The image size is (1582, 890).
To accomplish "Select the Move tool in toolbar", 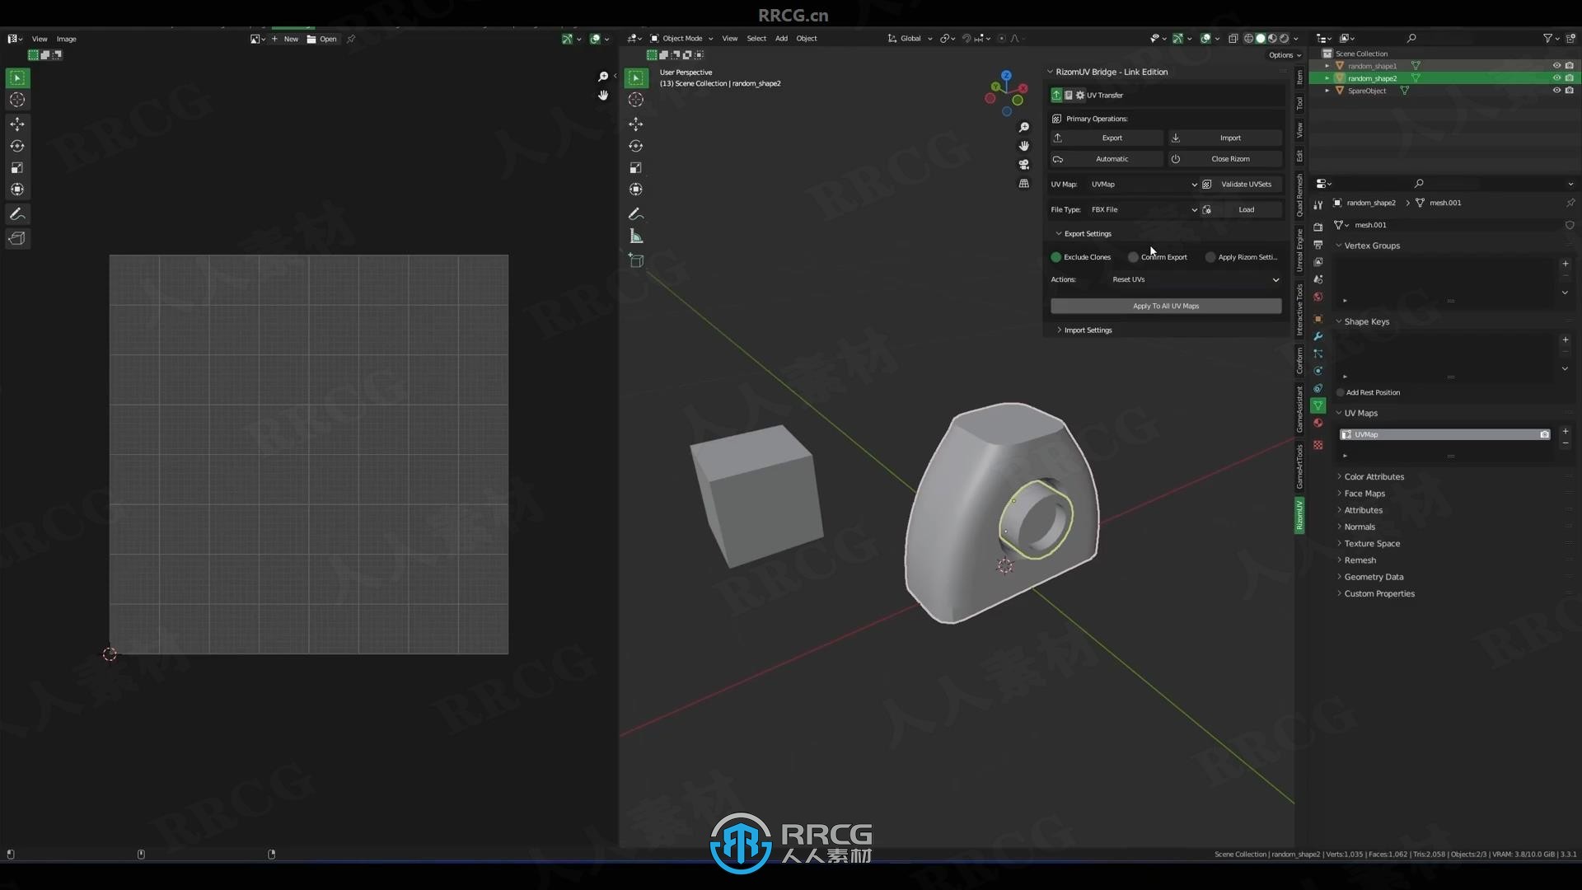I will click(x=16, y=123).
